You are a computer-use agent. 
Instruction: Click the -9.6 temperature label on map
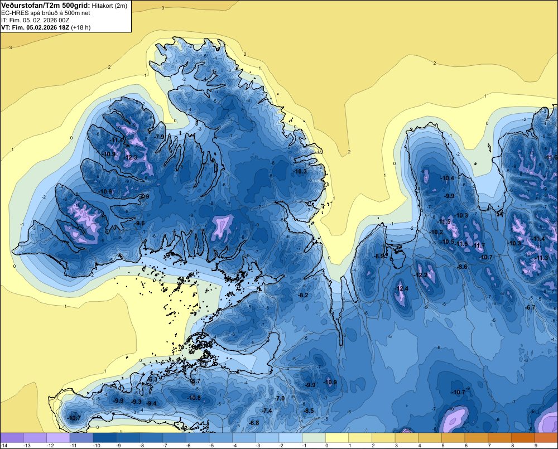click(140, 224)
